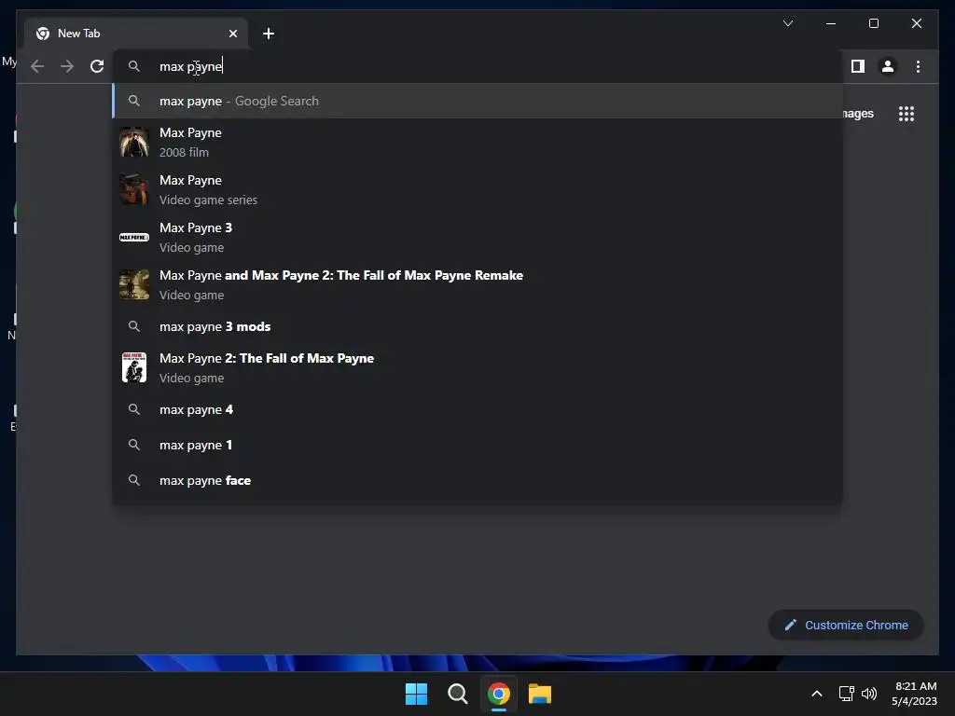Click the search icon beside max payne 1

tap(134, 445)
